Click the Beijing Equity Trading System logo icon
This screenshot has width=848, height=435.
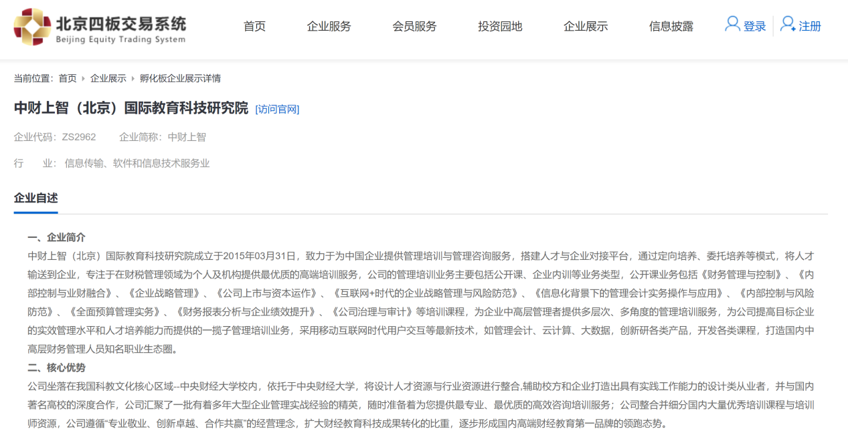click(32, 27)
